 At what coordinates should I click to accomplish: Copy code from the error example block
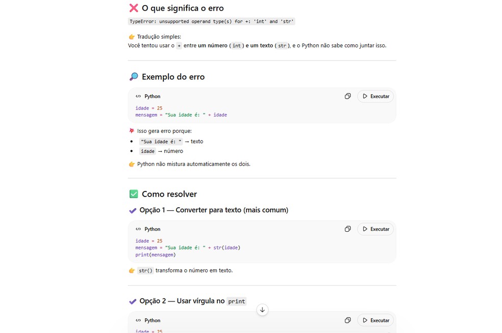tap(347, 96)
